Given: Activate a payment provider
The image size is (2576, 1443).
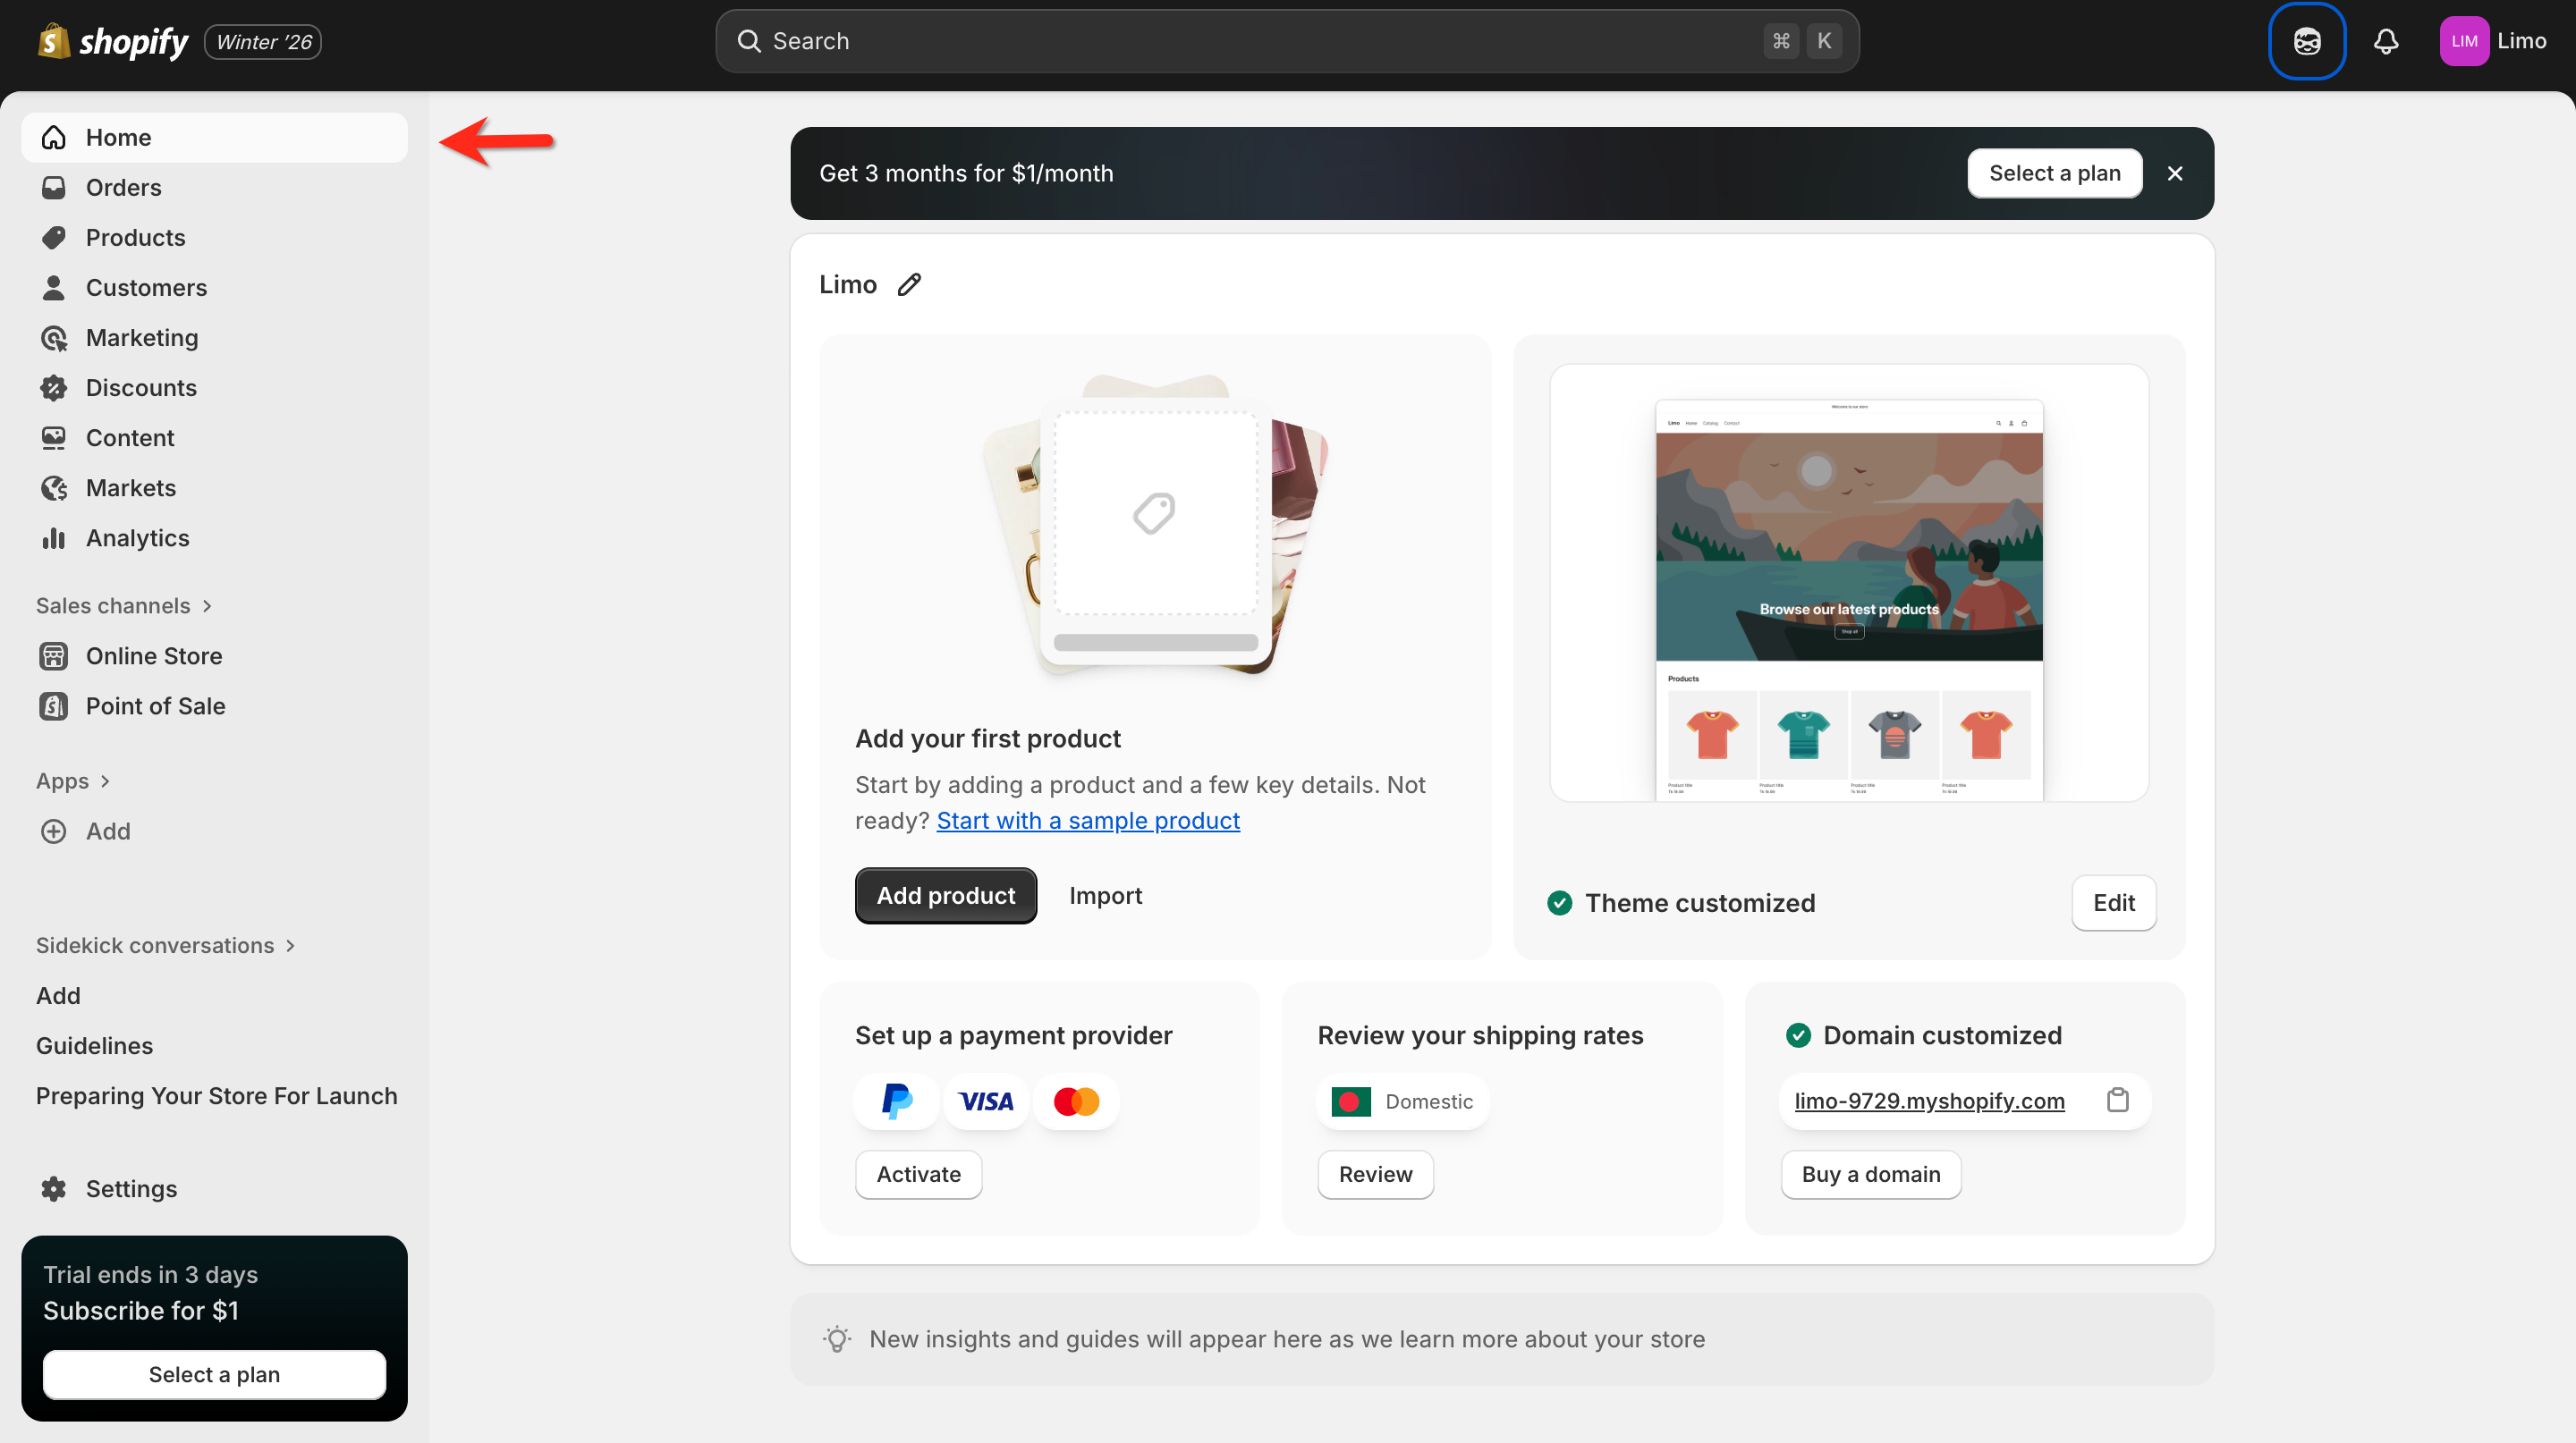Looking at the screenshot, I should [918, 1174].
